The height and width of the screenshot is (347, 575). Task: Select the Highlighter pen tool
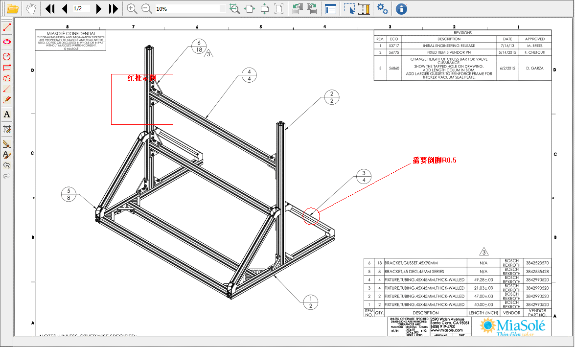tap(6, 100)
